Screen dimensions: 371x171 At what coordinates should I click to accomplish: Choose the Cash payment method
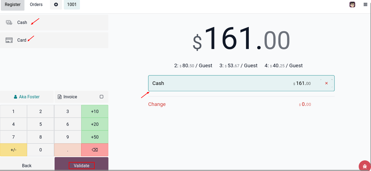click(22, 23)
